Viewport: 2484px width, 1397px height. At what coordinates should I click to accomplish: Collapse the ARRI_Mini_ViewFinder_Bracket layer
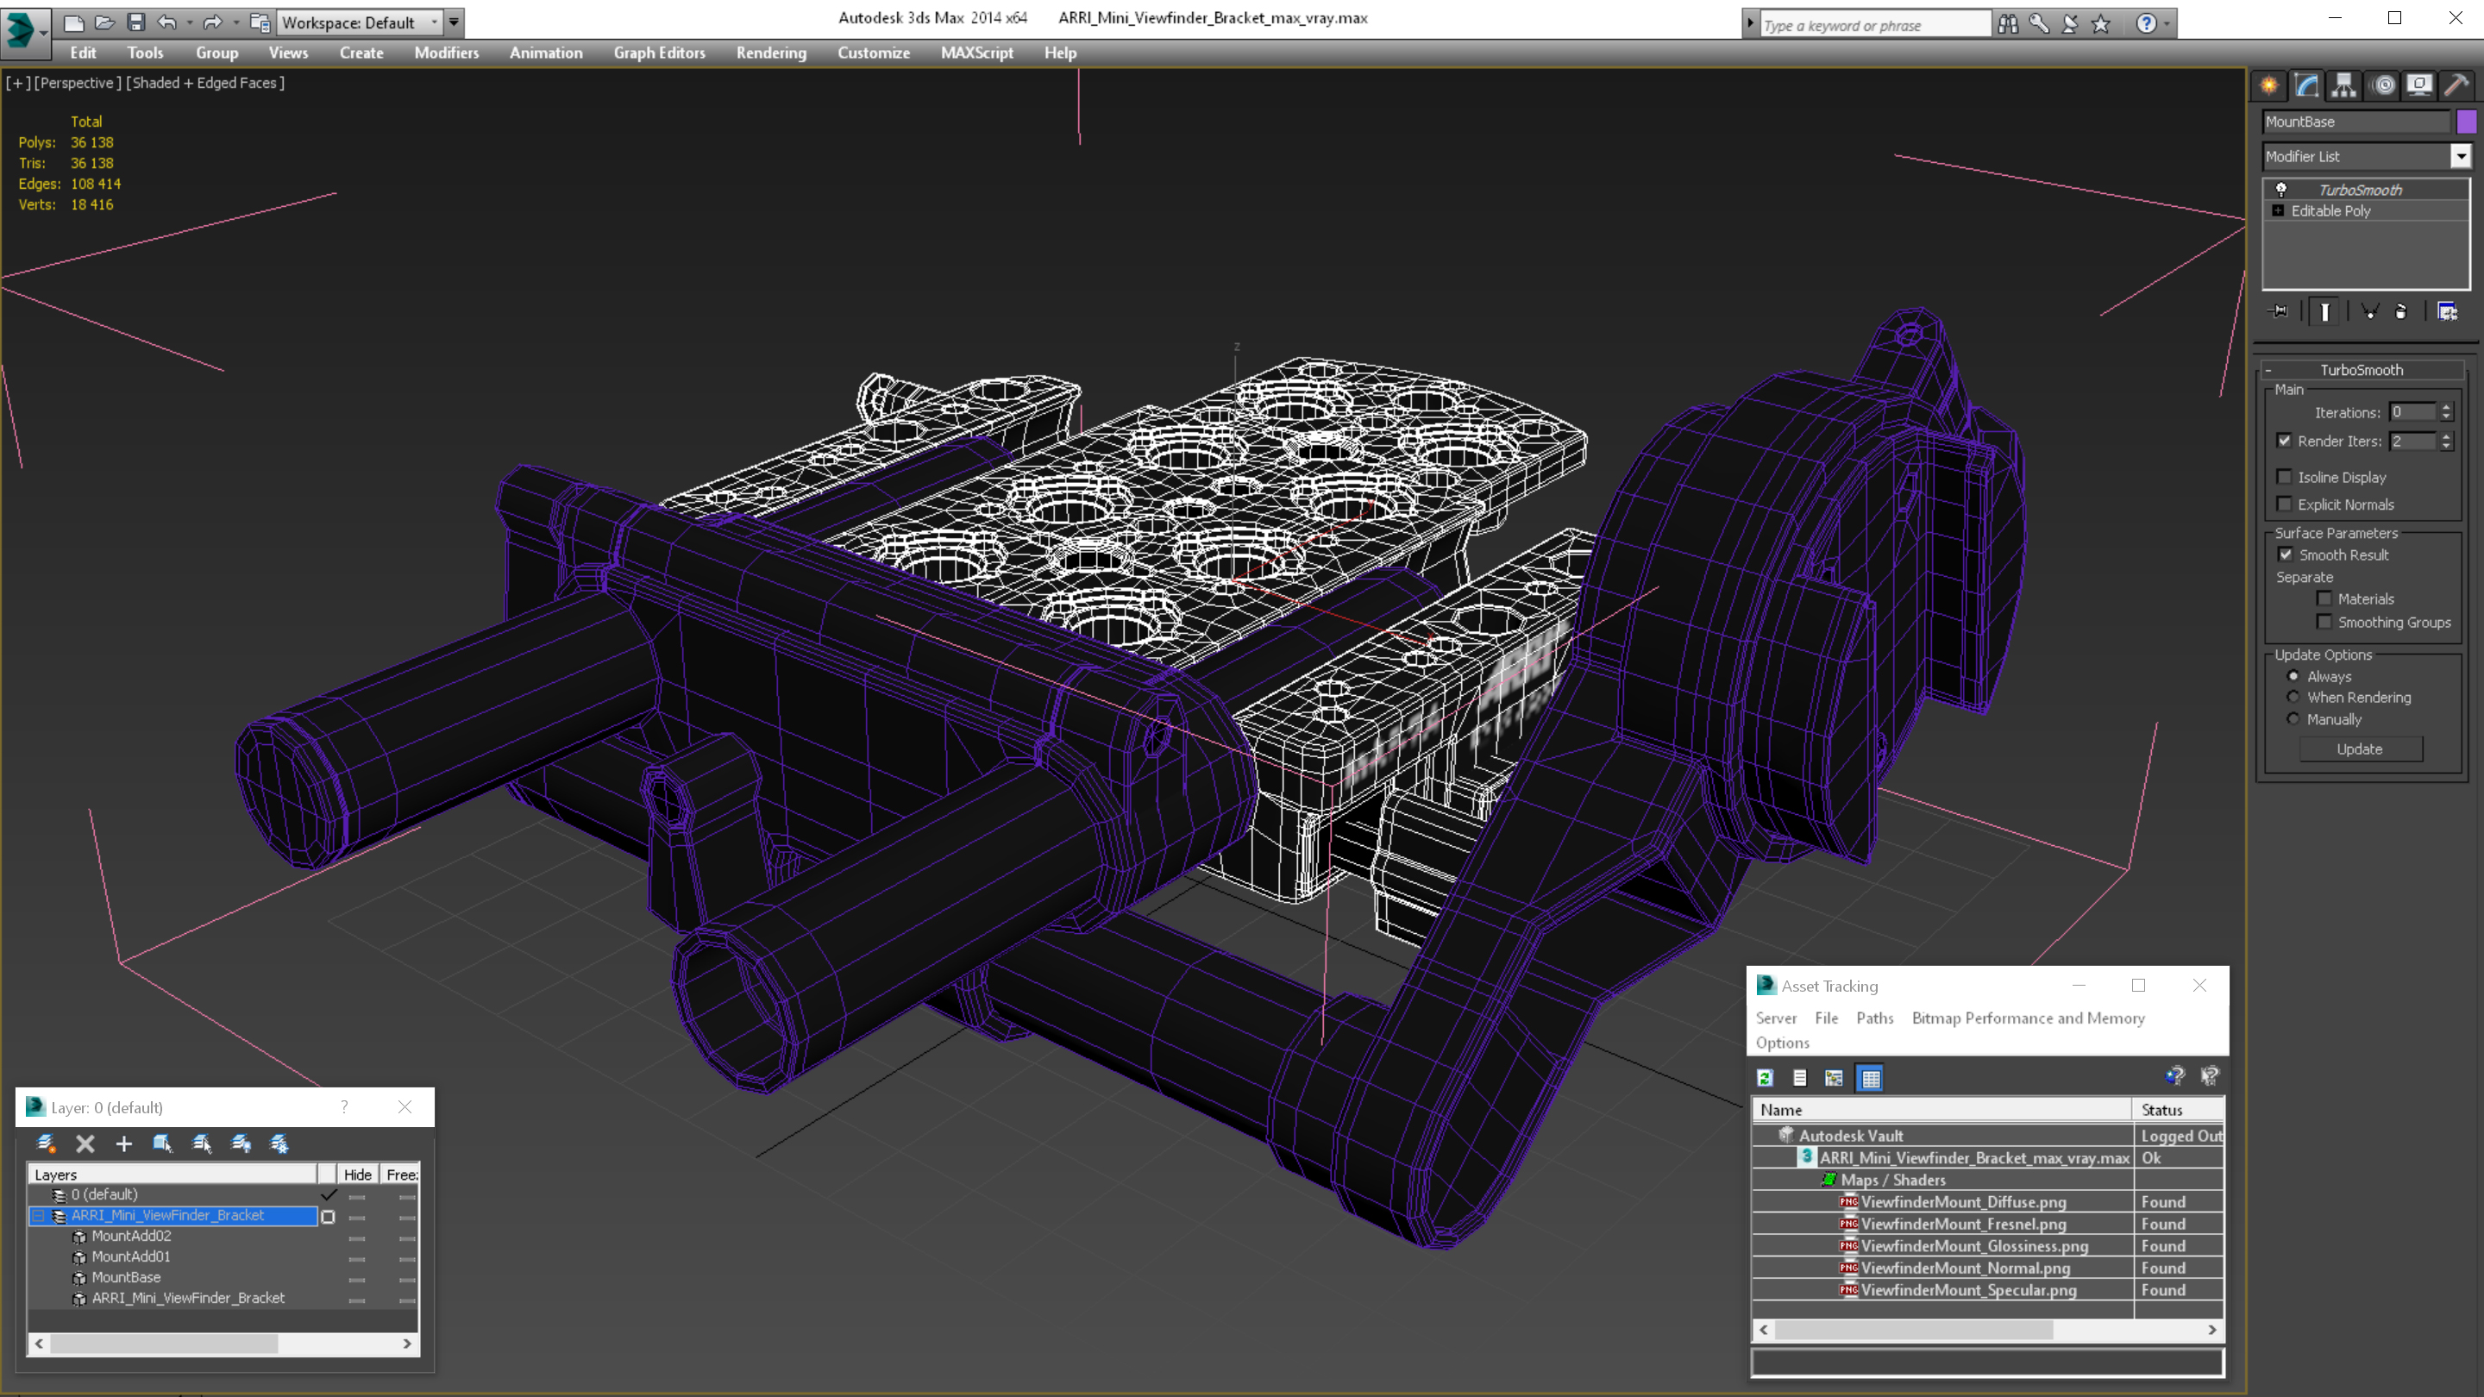(39, 1216)
